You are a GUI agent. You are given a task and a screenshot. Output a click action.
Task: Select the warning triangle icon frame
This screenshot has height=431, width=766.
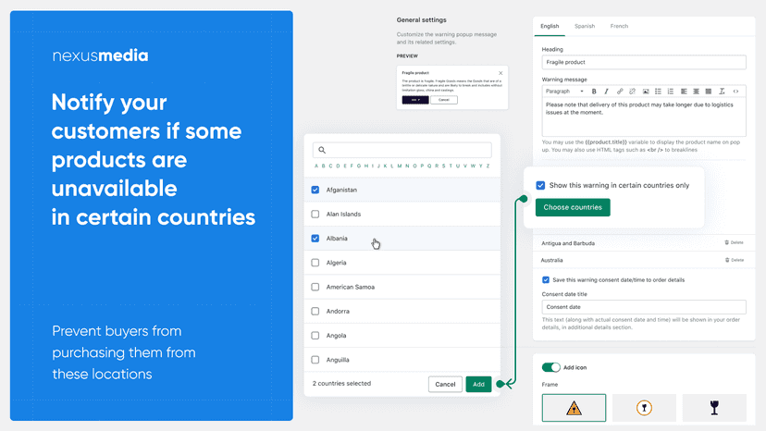pos(574,408)
